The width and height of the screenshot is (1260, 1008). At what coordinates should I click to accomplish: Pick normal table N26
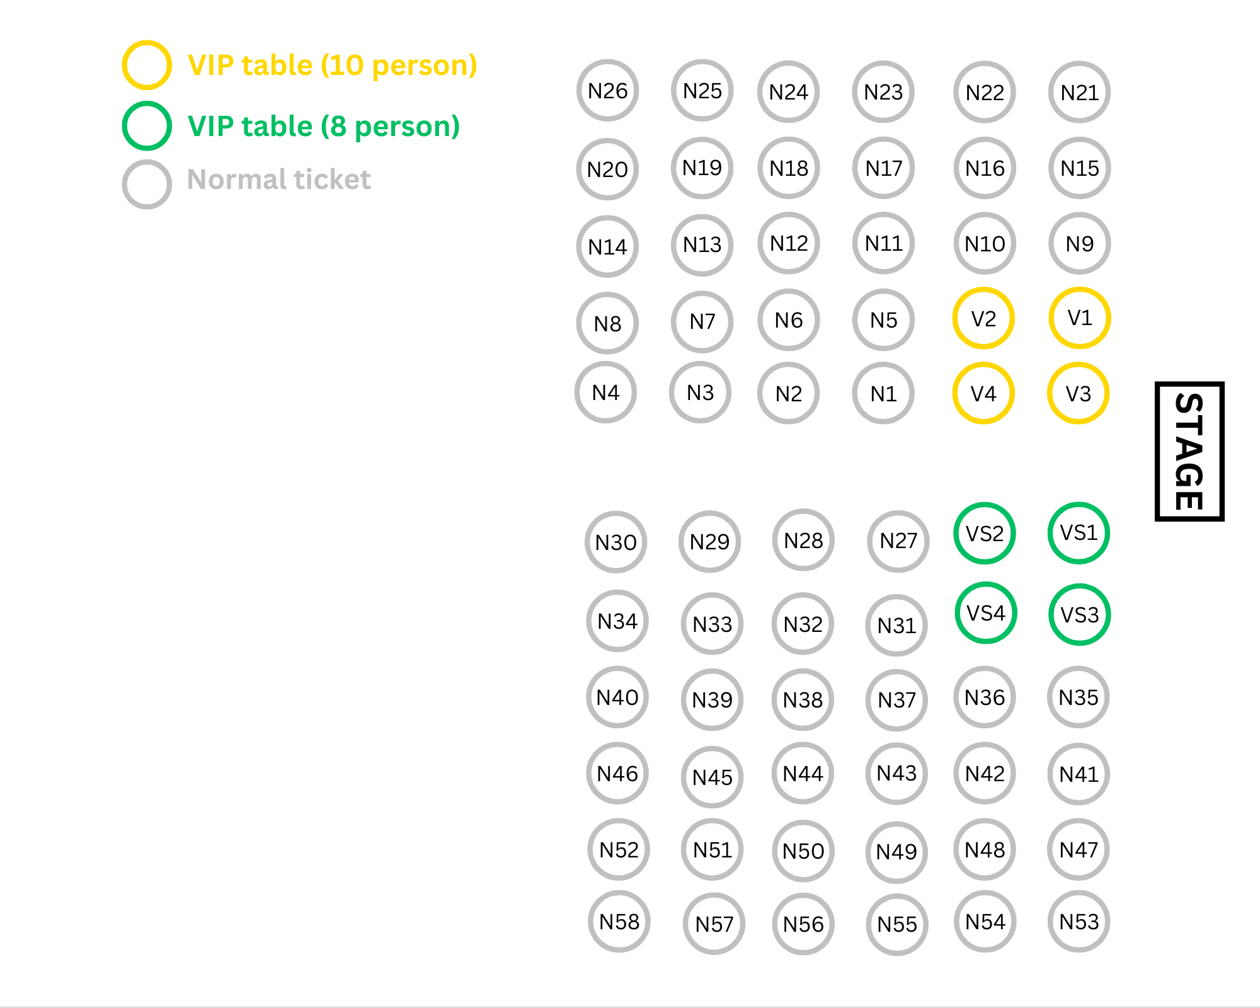[x=607, y=91]
